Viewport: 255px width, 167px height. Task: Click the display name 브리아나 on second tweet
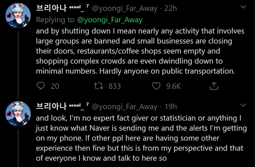click(51, 106)
